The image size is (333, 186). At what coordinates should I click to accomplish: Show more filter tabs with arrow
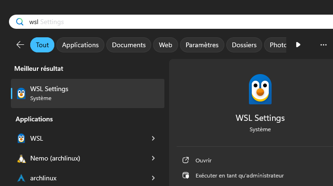(298, 45)
